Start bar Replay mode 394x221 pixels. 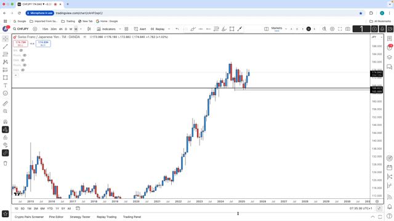[x=158, y=29]
